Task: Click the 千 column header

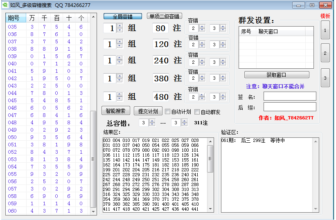Action: [x=44, y=18]
